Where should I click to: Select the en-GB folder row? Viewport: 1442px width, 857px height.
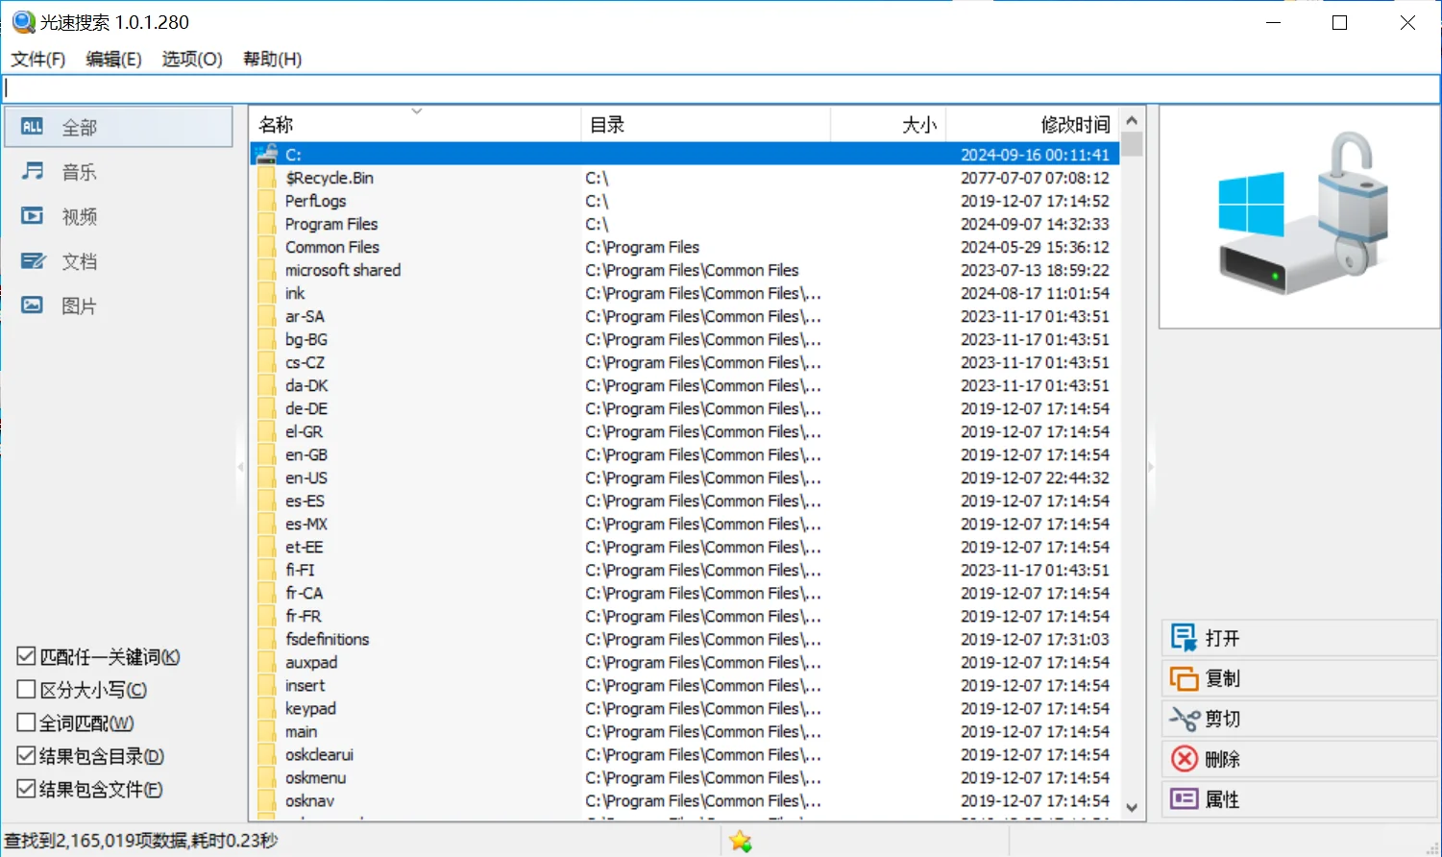[685, 454]
